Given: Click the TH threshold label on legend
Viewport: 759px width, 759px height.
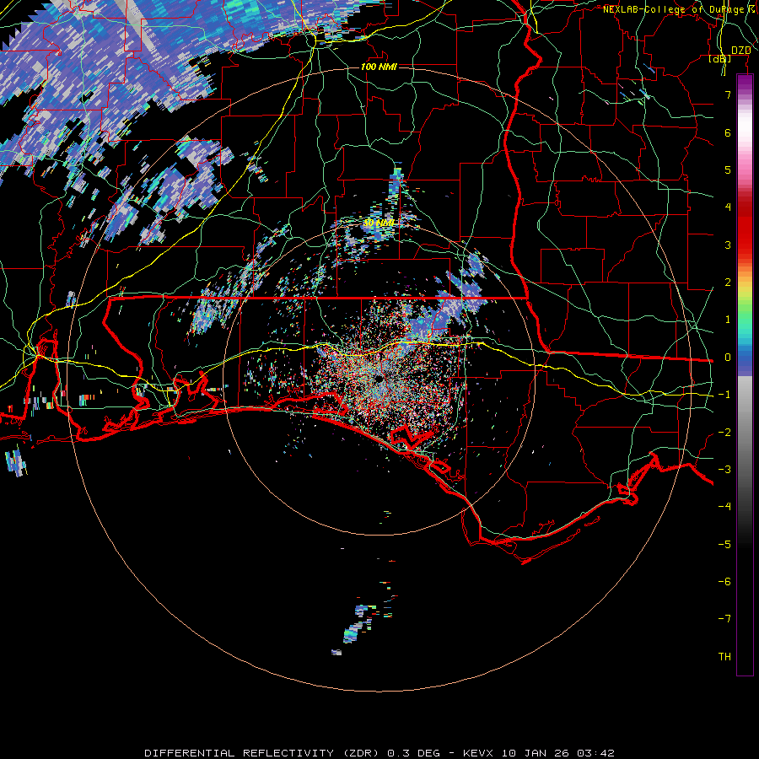Looking at the screenshot, I should [724, 657].
